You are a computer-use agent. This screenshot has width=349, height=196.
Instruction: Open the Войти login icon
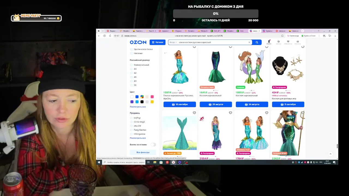[269, 42]
